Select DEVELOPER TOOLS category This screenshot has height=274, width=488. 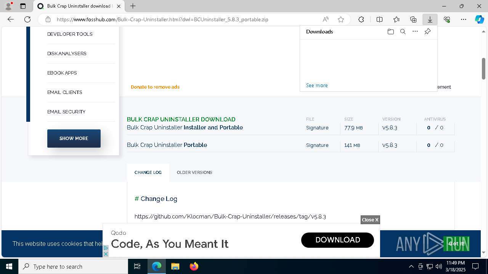70,34
